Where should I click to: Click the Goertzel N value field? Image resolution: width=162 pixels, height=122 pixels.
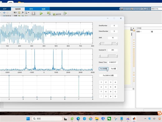click(x=113, y=50)
